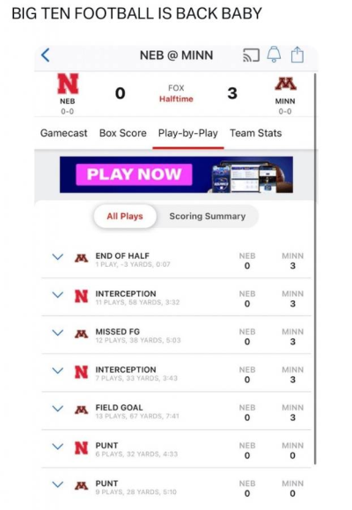Viewport: 352px width, 510px height.
Task: Expand the Field Goal drive chevron
Action: (57, 409)
